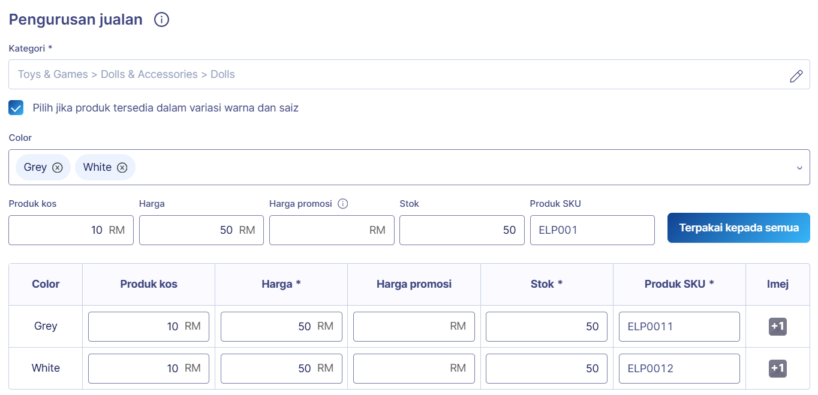Remove the Grey color tag
The height and width of the screenshot is (395, 818).
click(x=58, y=168)
